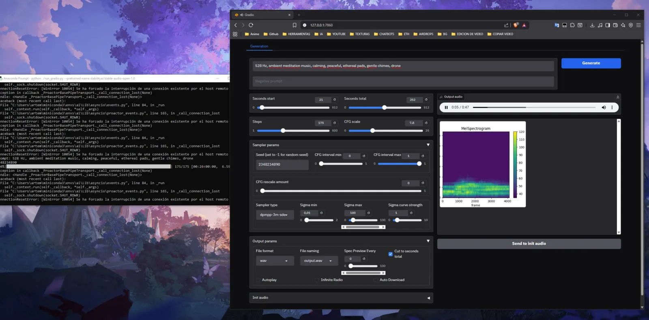This screenshot has height=320, width=649.
Task: Enable the Autoplay checkbox
Action: click(258, 280)
